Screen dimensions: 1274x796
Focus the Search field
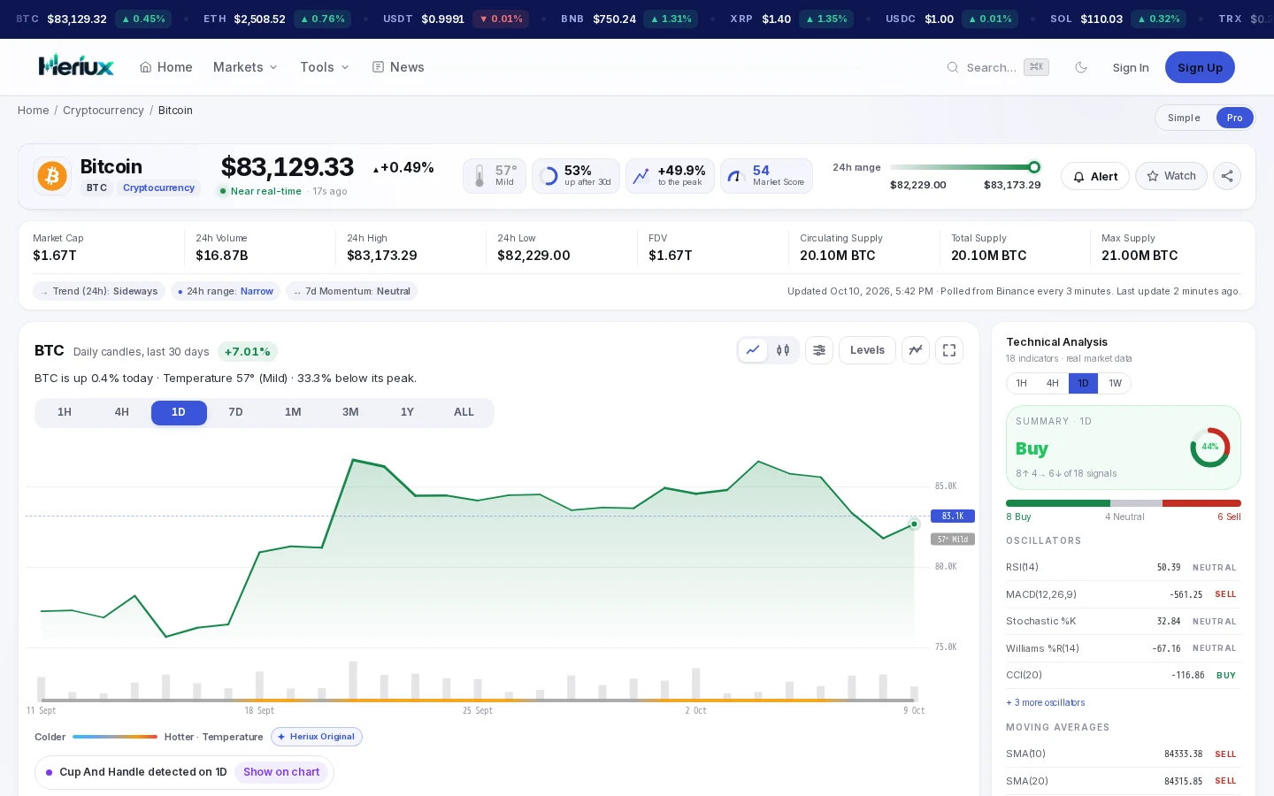[x=997, y=67]
